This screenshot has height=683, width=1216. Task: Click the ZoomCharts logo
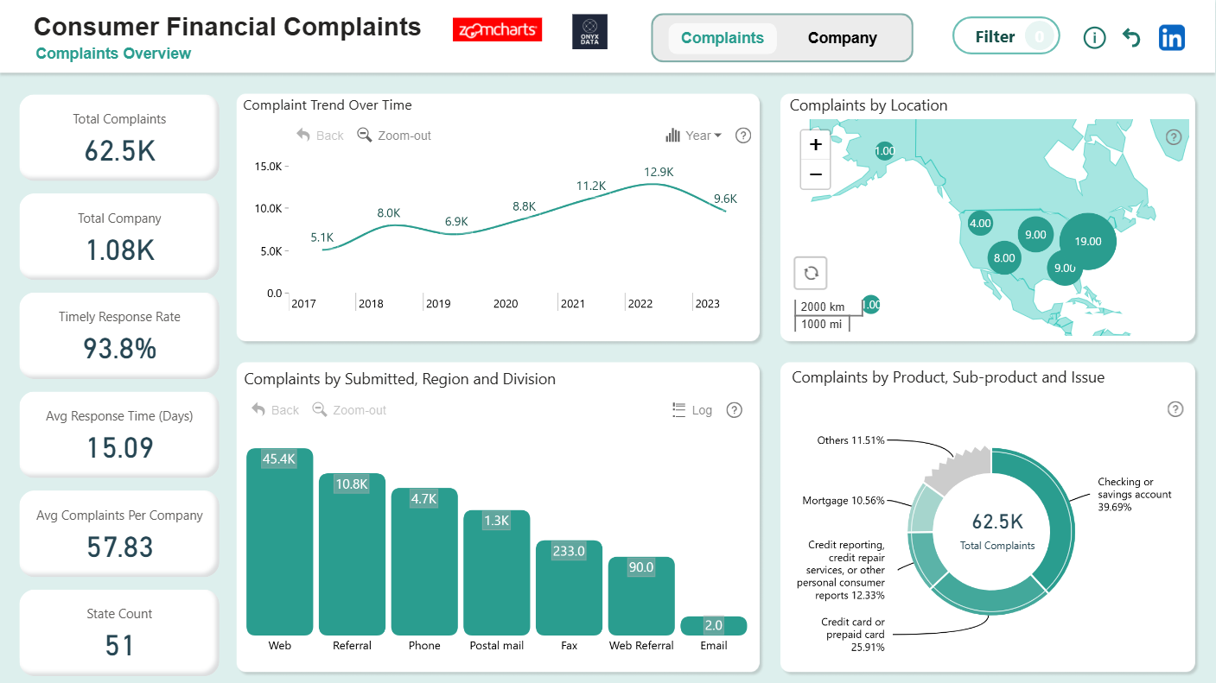(x=497, y=30)
